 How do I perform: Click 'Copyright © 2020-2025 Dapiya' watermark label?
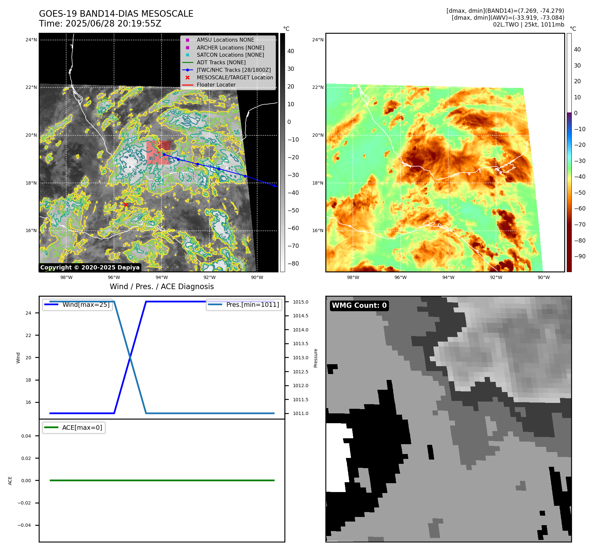[90, 267]
